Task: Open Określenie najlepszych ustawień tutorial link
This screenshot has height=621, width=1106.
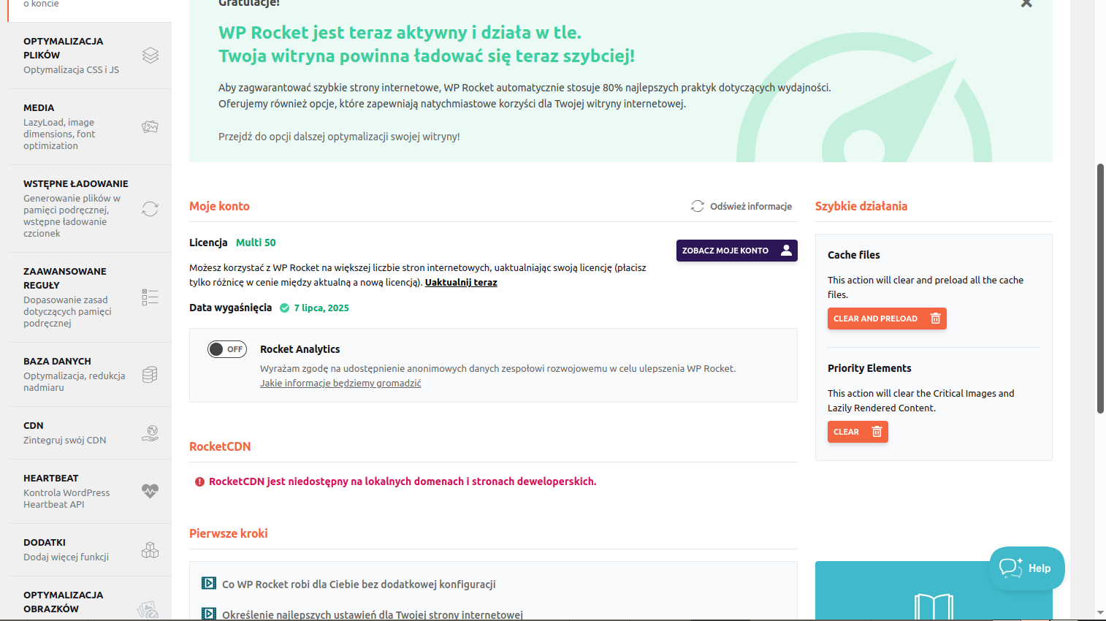Action: pyautogui.click(x=373, y=615)
